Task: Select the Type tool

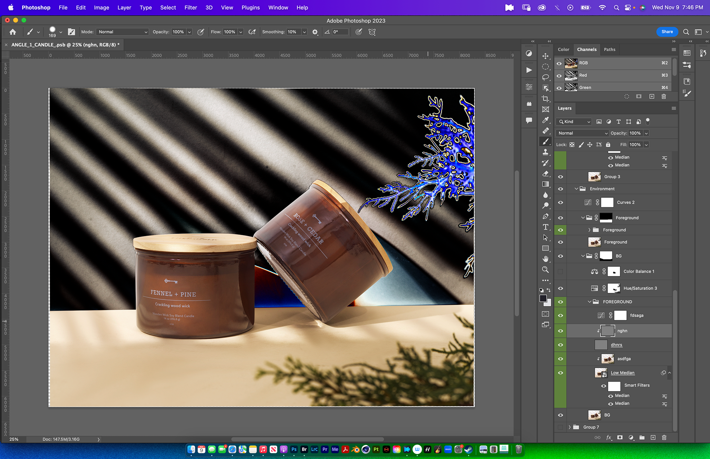Action: (x=545, y=227)
